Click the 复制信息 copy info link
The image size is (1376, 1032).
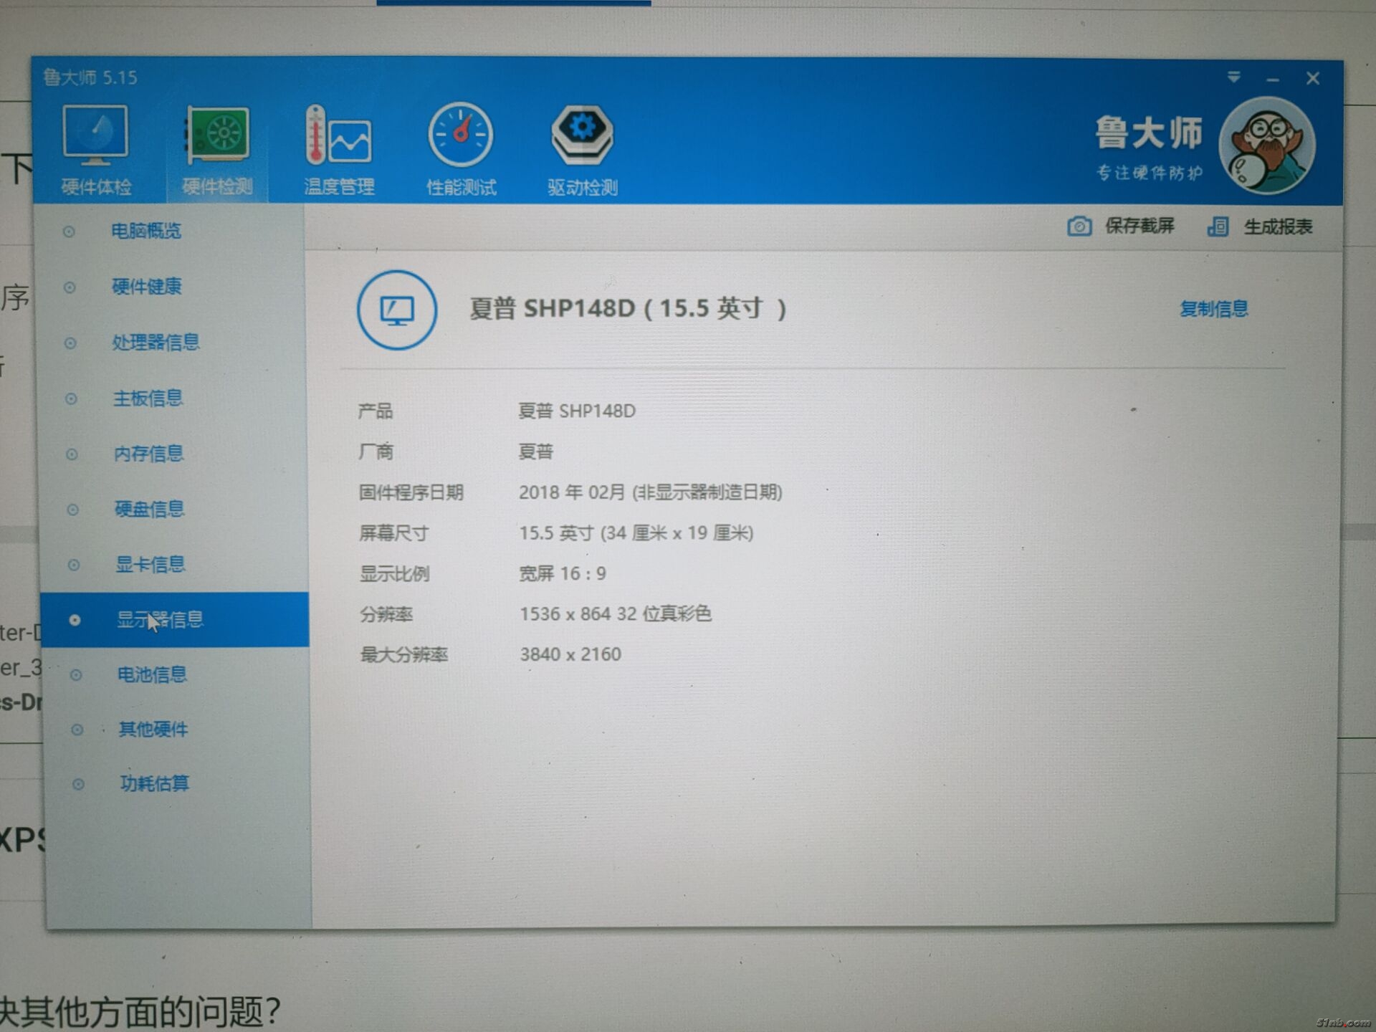(1213, 309)
